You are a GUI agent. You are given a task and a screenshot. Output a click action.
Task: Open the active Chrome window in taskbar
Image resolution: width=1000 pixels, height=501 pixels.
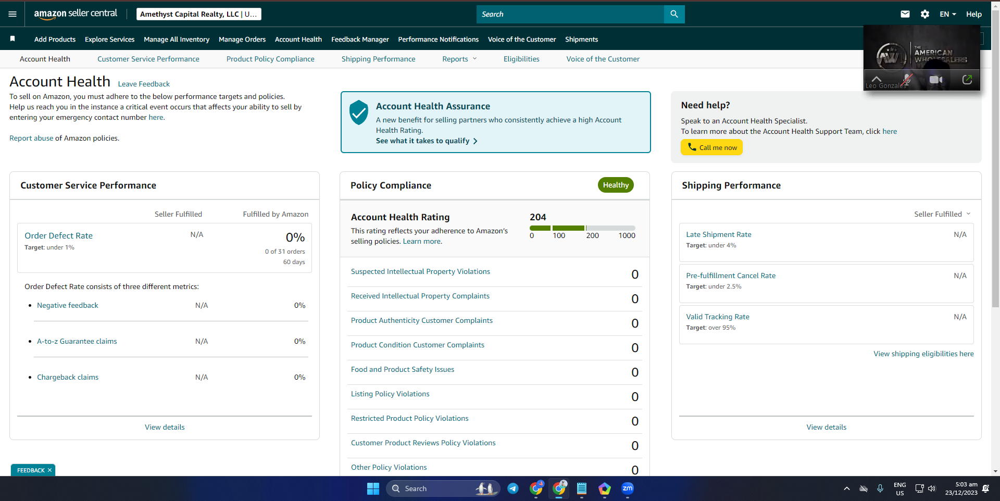click(559, 489)
